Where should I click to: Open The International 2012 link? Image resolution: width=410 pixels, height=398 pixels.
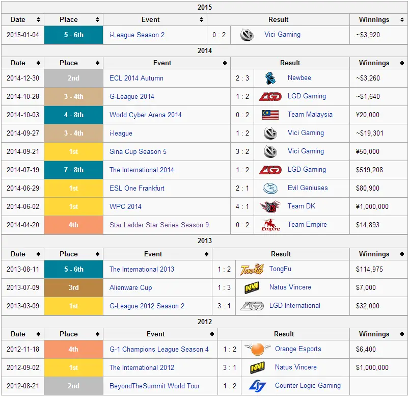pos(142,367)
